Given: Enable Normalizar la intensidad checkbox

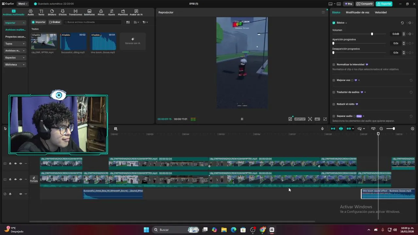Looking at the screenshot, I should [x=334, y=65].
